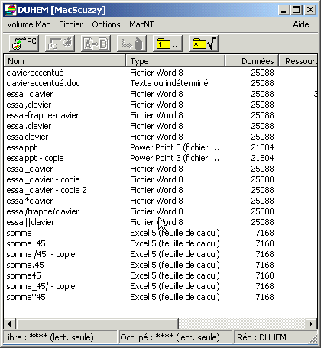The image size is (321, 348).
Task: Click the move-to-trash arrow toolbar icon
Action: pos(131,43)
